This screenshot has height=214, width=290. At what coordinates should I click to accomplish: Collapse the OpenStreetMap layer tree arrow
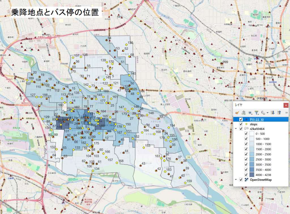(236, 180)
